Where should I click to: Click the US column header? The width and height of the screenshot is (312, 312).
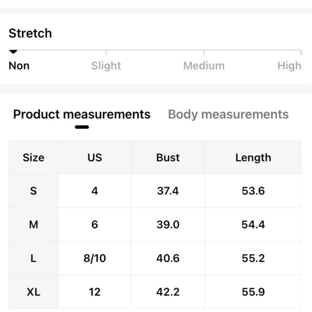[95, 157]
